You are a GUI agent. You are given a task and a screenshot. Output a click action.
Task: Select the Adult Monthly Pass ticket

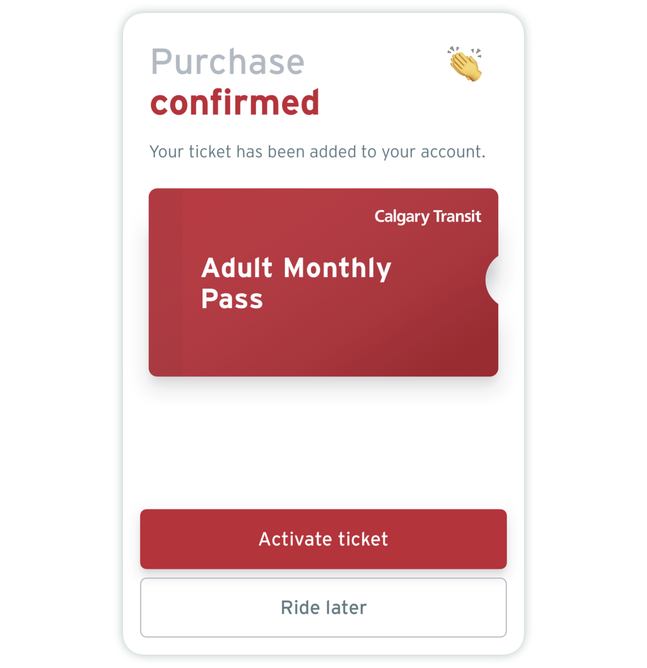[x=323, y=282]
